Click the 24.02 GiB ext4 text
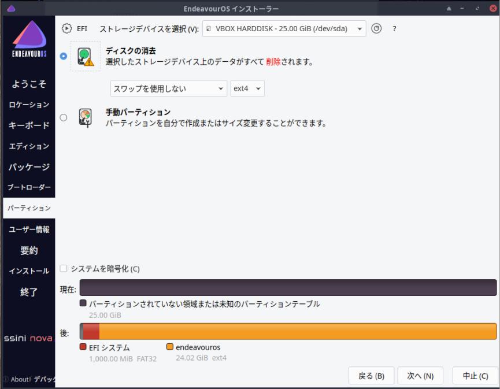 pyautogui.click(x=201, y=358)
